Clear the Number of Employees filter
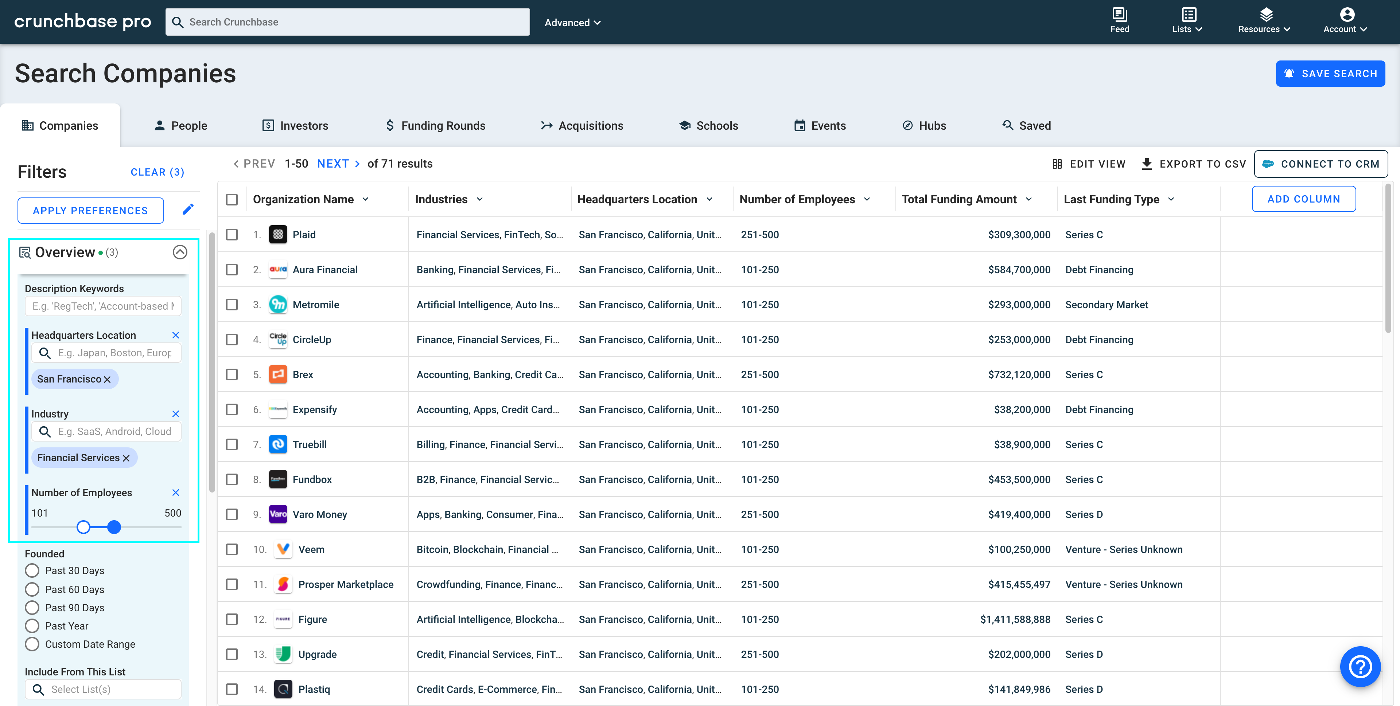 click(175, 493)
